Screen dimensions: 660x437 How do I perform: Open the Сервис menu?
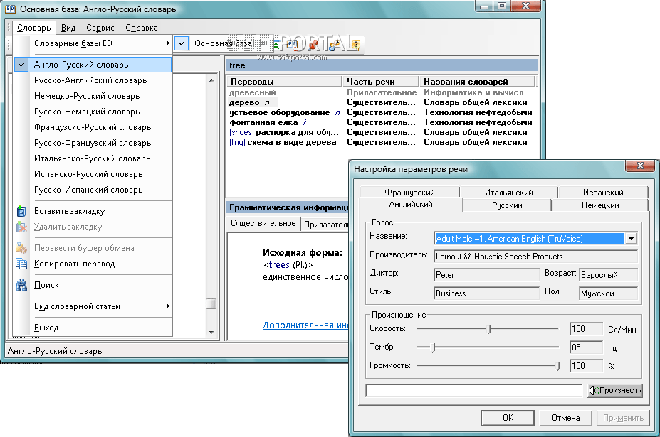(x=100, y=28)
